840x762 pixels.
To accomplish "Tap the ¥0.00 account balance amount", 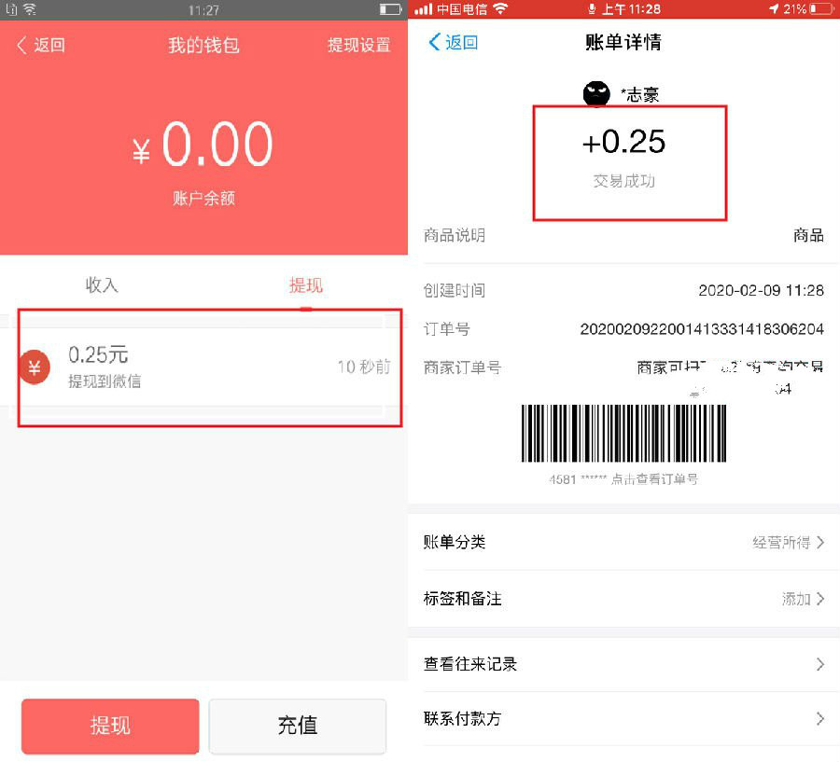I will 203,145.
